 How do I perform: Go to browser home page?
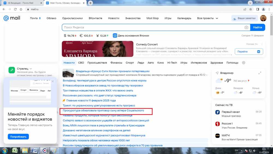(x=21, y=9)
